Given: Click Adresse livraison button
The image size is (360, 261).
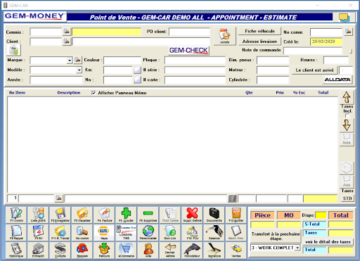Looking at the screenshot, I should point(259,42).
